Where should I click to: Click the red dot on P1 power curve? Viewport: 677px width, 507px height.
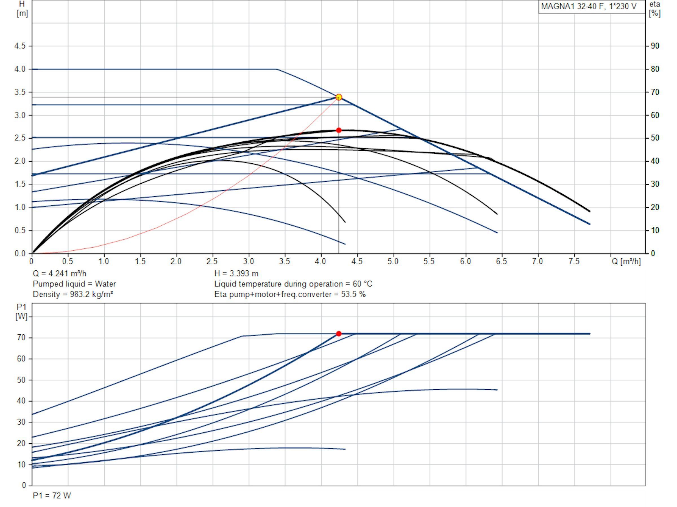click(x=338, y=334)
